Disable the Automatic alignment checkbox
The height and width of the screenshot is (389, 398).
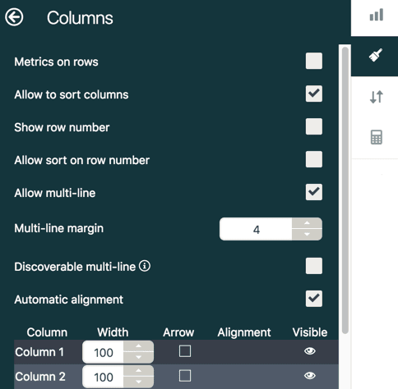pyautogui.click(x=314, y=299)
